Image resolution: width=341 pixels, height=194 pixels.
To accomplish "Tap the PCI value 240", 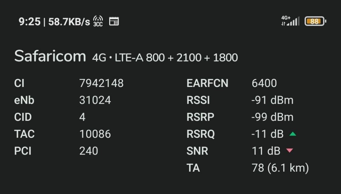I will [x=89, y=151].
